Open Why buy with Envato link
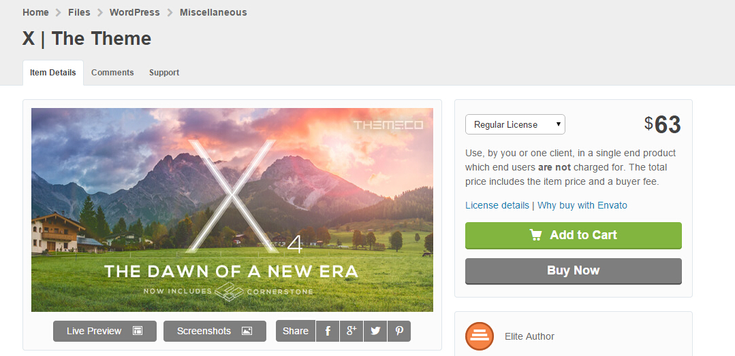 [582, 205]
